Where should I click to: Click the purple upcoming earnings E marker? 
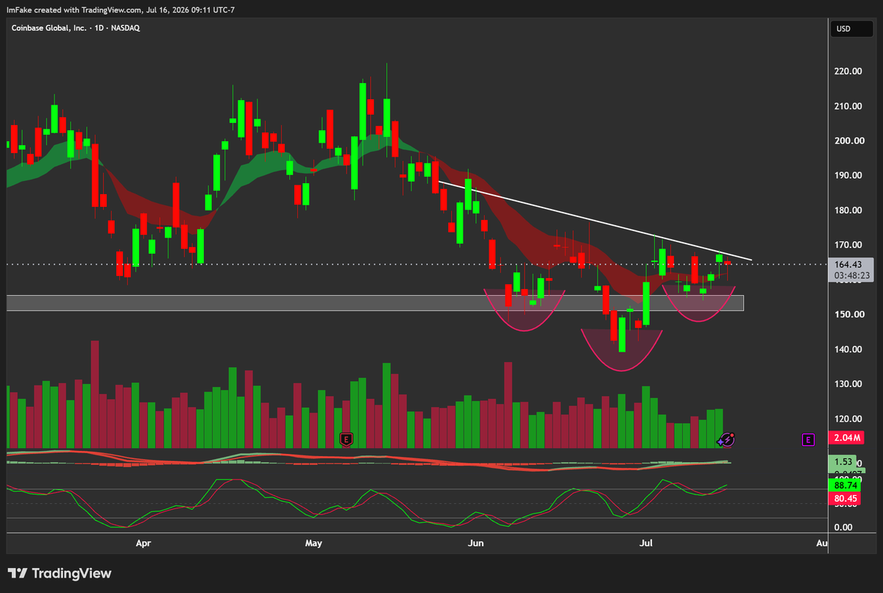tap(808, 440)
